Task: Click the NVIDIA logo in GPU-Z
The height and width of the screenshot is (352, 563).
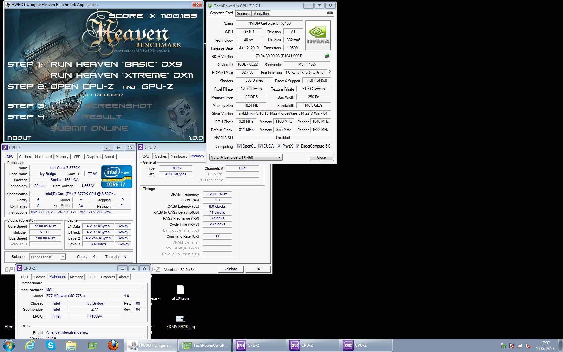Action: [x=318, y=35]
